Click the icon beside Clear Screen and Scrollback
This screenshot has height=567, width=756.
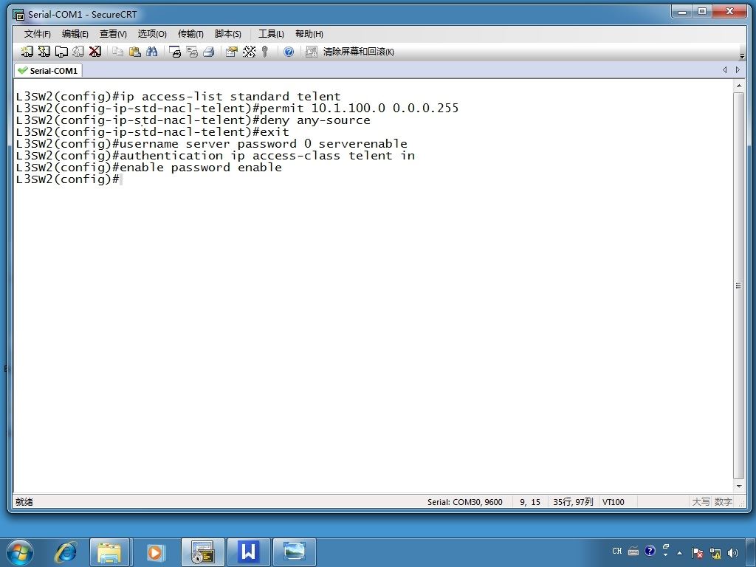(x=312, y=52)
